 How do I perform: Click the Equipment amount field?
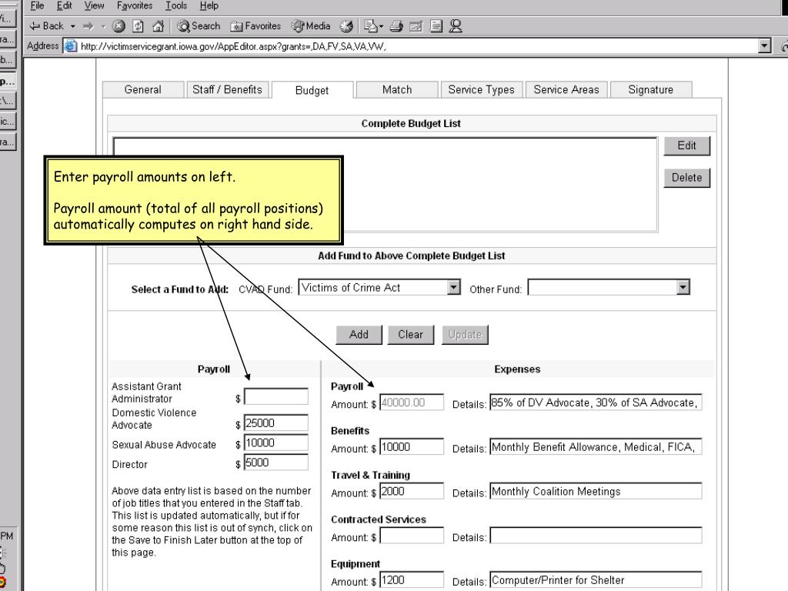click(412, 580)
